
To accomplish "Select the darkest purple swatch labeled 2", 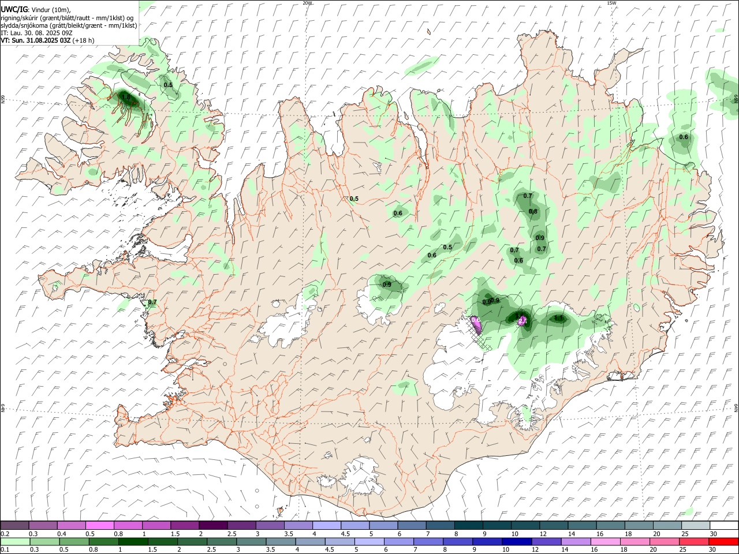I will [213, 525].
